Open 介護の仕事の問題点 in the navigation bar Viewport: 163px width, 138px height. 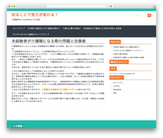(71, 28)
